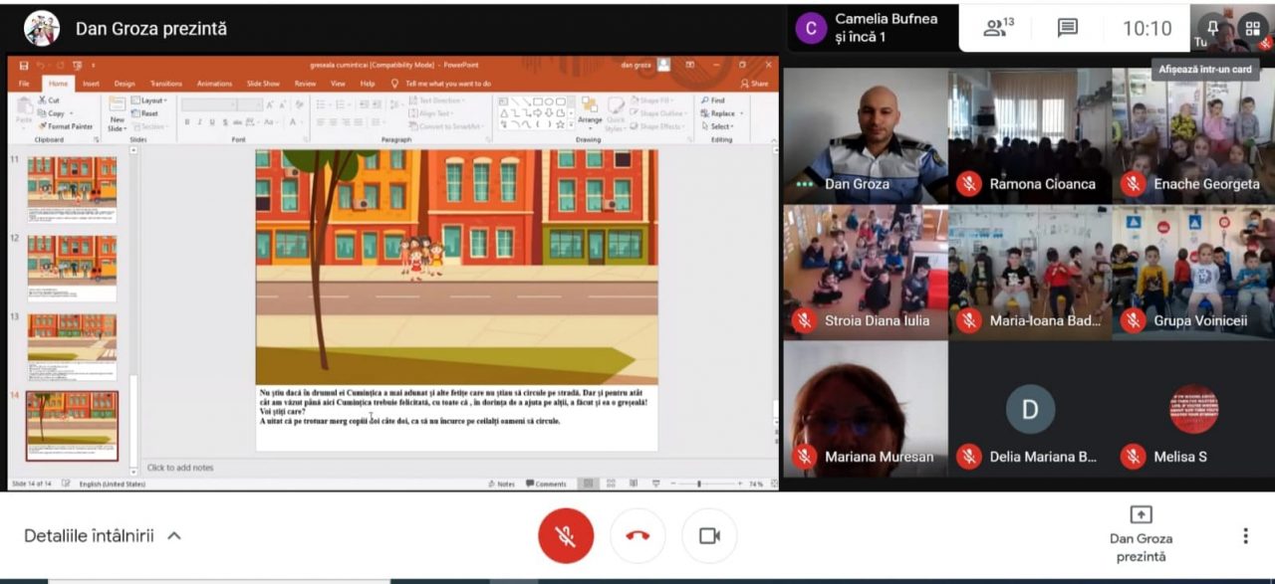Toggle the camera on or off

coord(709,535)
